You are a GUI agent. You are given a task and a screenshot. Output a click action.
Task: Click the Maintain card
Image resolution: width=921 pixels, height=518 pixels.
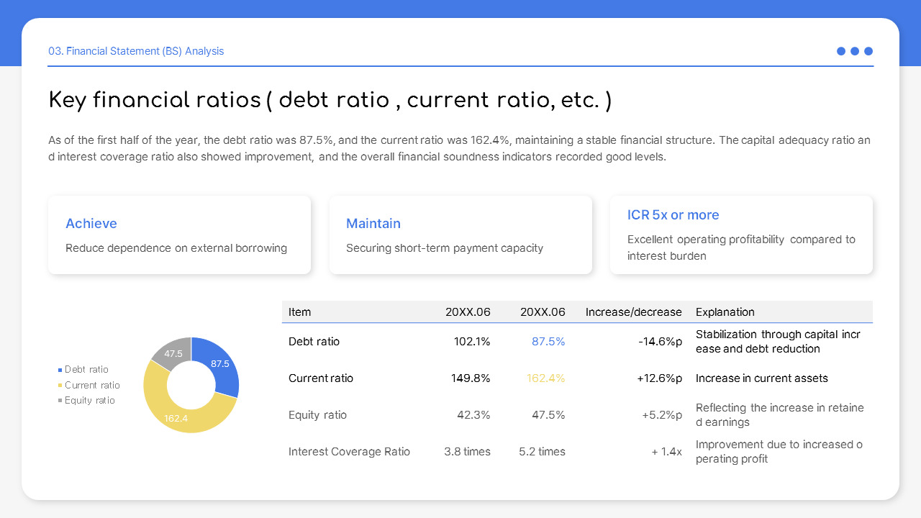click(460, 234)
